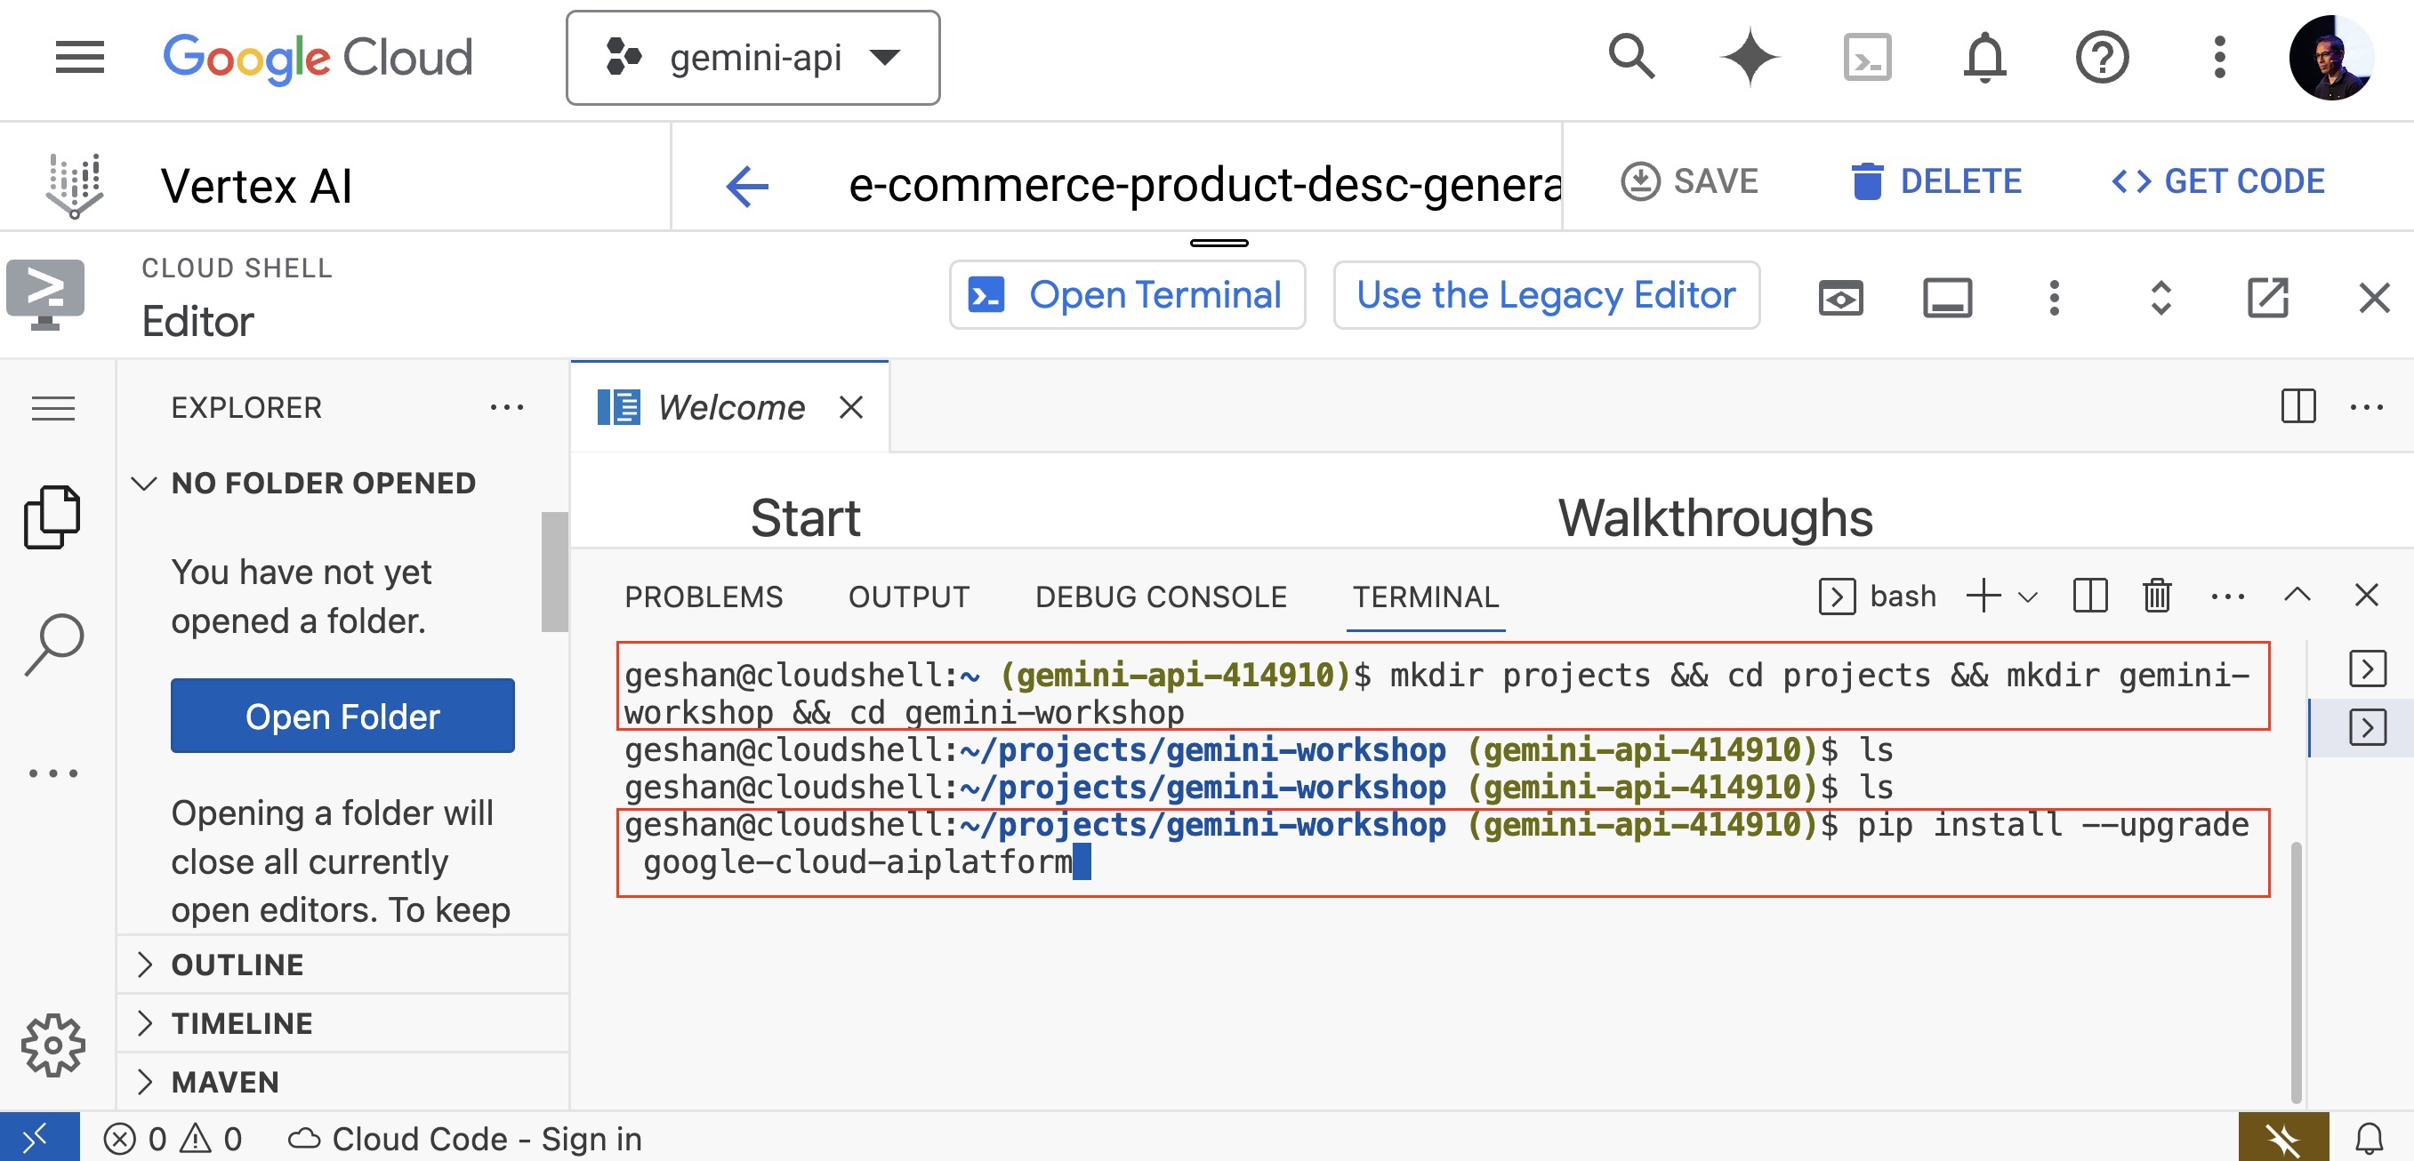Switch to the OUTPUT tab
This screenshot has height=1161, width=2414.
908,597
